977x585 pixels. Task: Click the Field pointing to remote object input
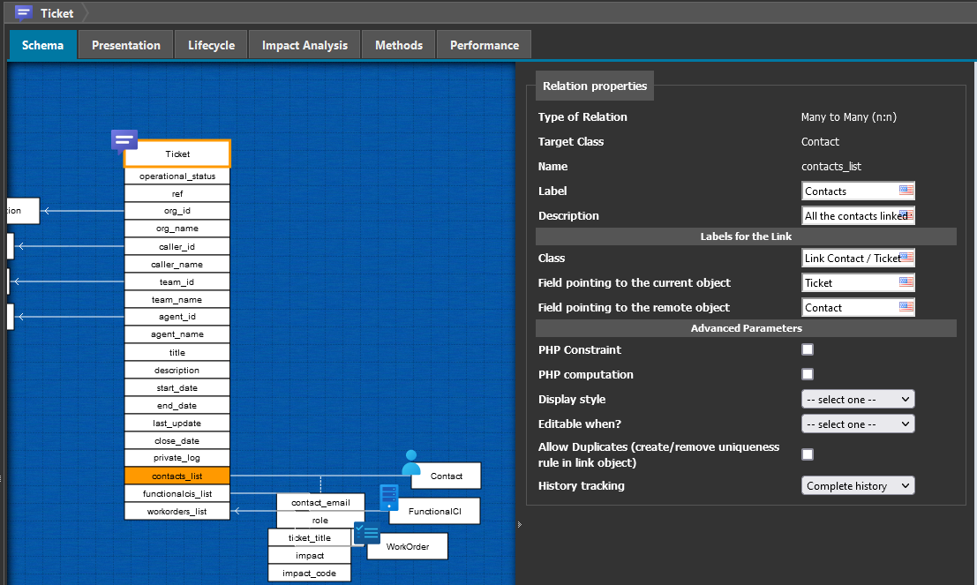(850, 308)
